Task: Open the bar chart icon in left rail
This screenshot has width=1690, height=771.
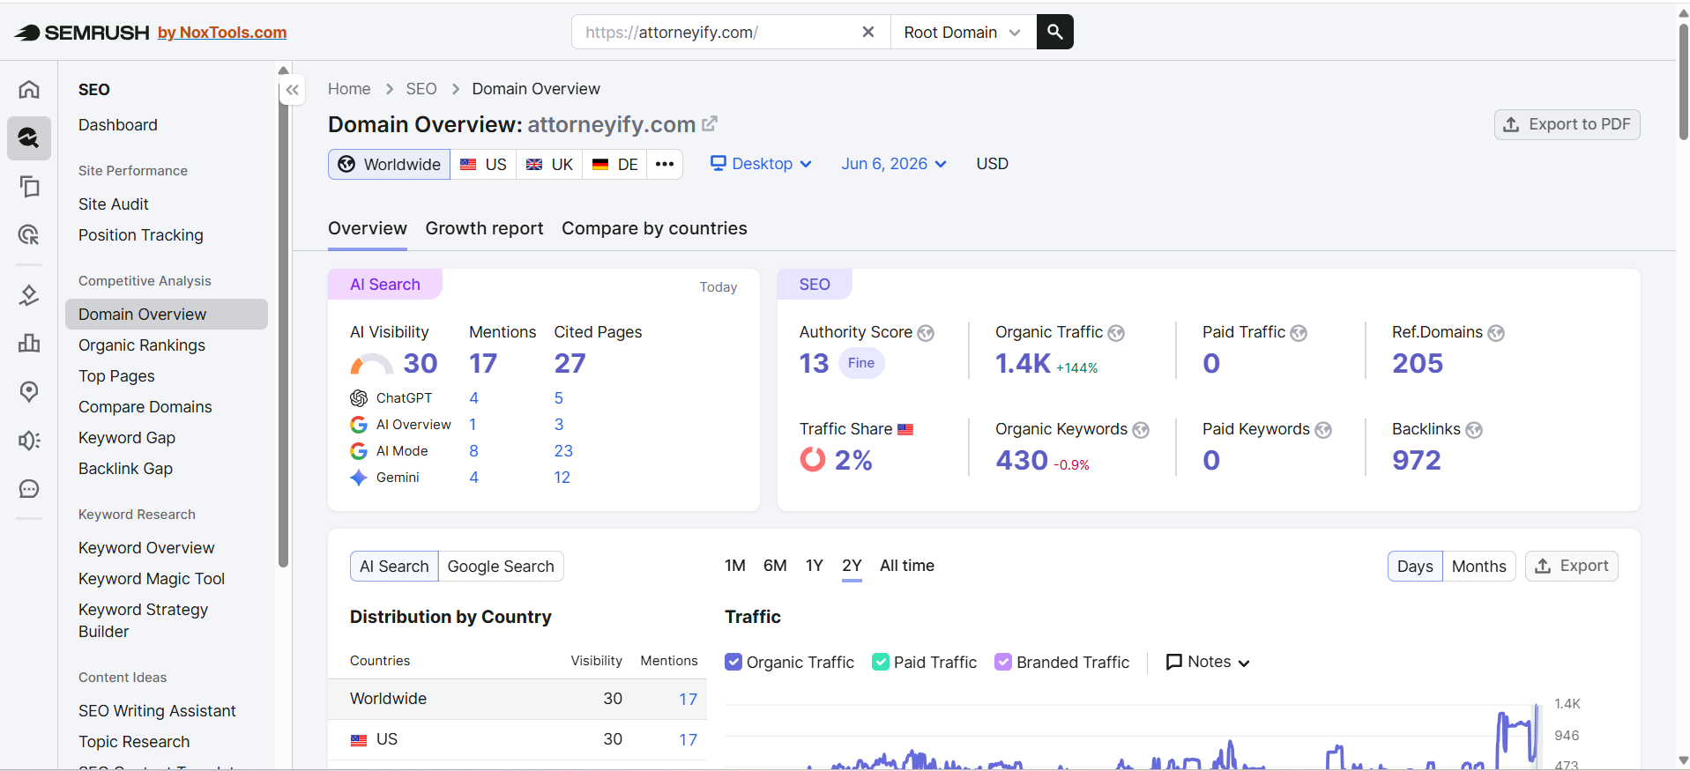Action: 29,343
